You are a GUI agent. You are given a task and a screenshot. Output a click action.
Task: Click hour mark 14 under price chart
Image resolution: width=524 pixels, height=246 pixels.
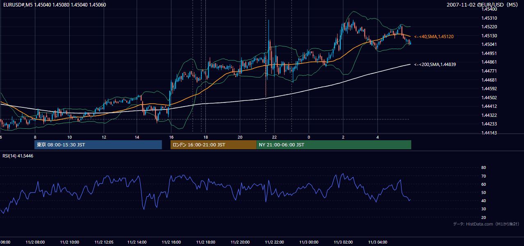click(137, 137)
